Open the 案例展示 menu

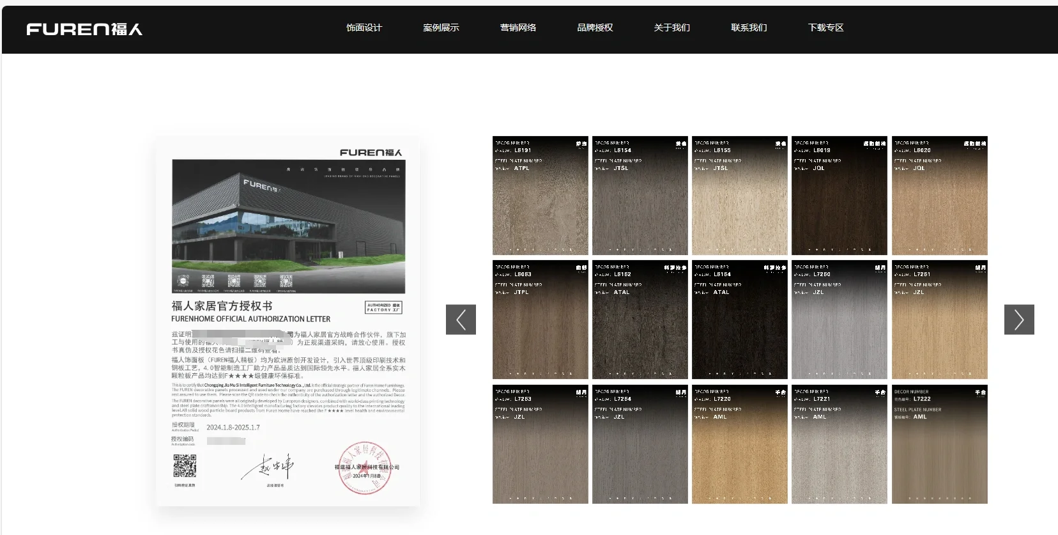coord(441,27)
